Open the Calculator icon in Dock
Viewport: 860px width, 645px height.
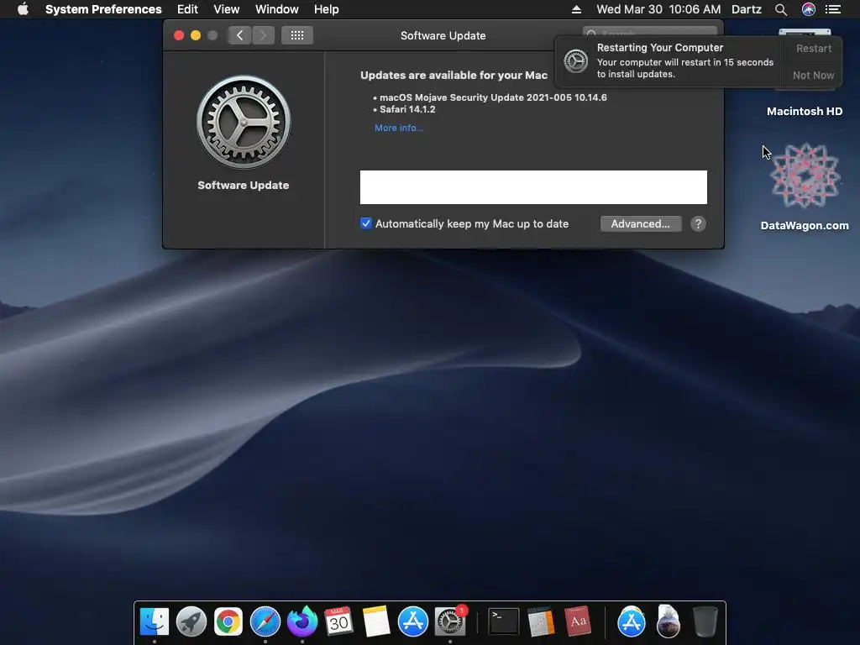point(541,621)
